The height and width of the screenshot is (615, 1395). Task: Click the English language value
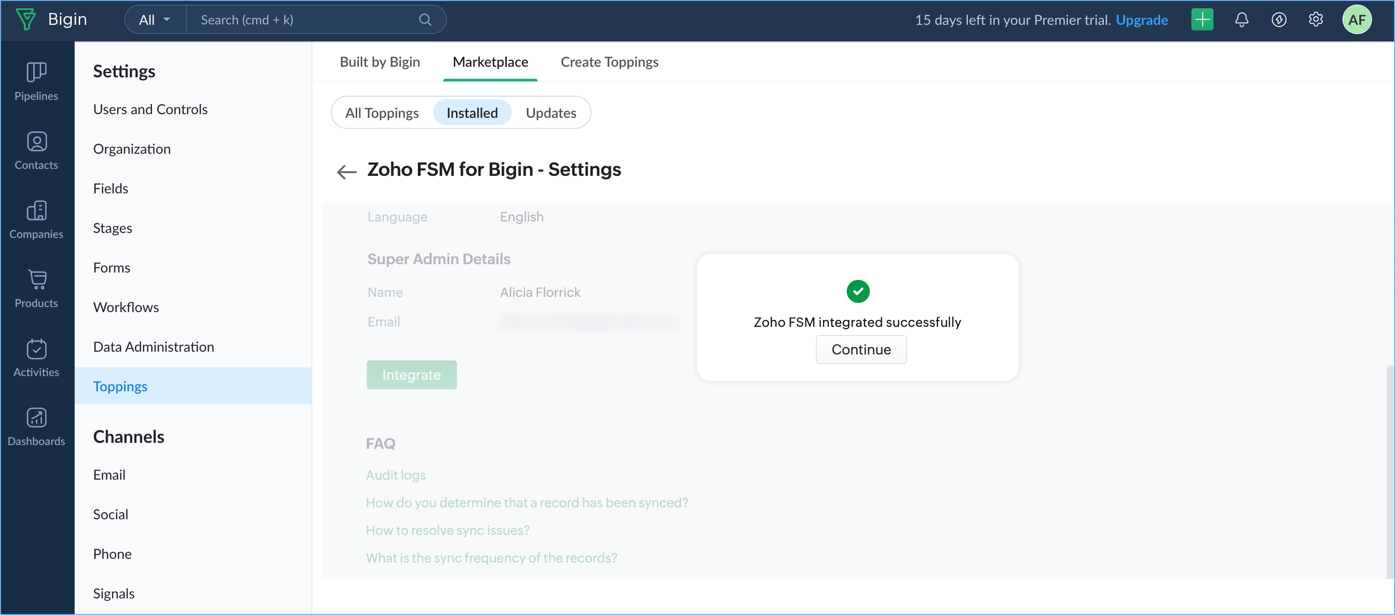[x=522, y=217]
